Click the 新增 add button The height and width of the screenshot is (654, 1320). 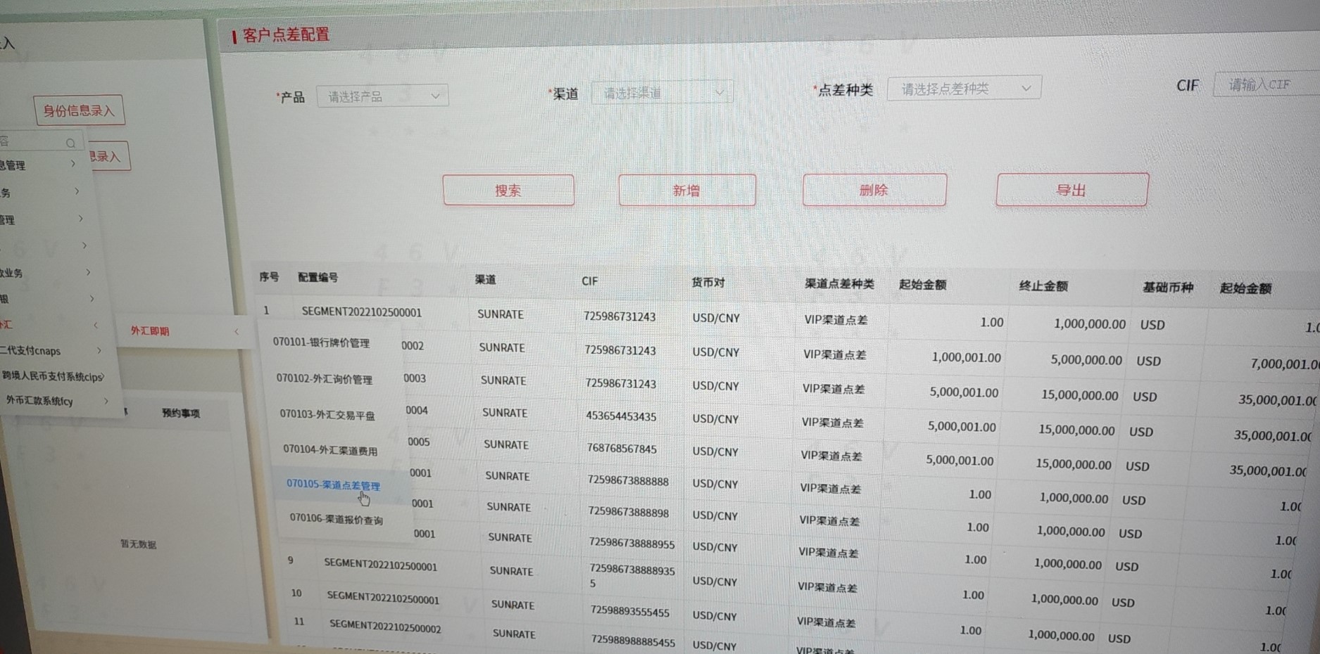(687, 191)
